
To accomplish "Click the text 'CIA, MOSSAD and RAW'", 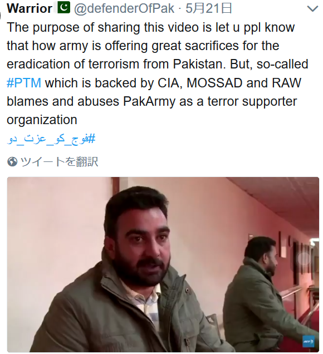I will (229, 82).
